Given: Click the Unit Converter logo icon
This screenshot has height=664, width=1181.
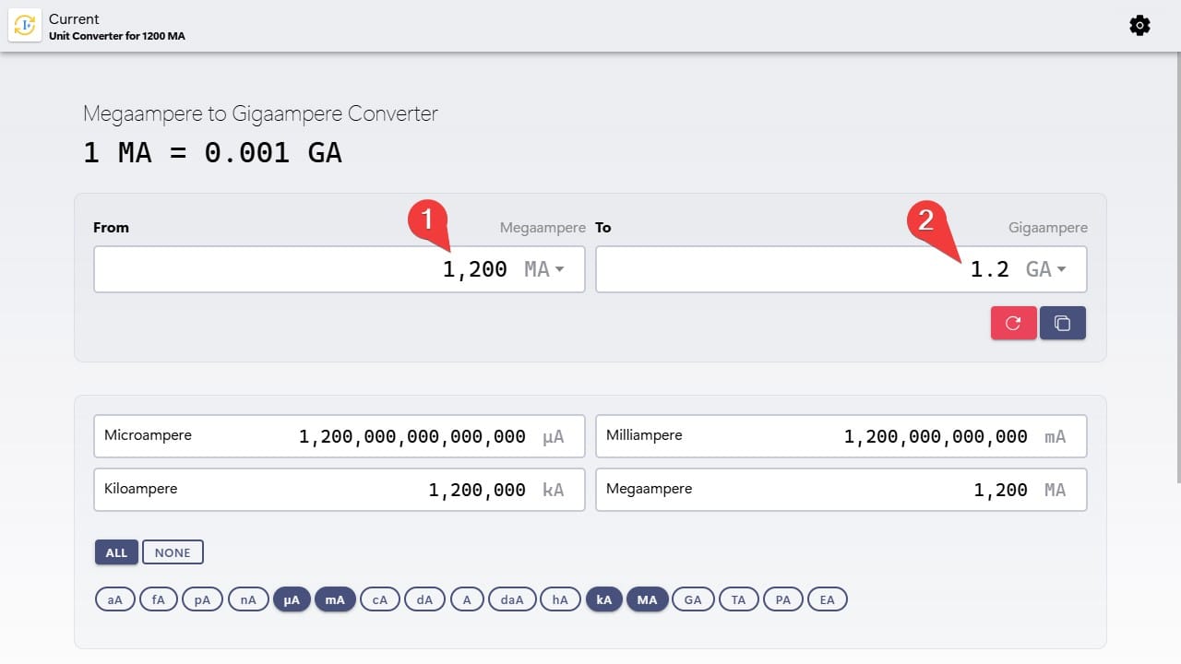Looking at the screenshot, I should pyautogui.click(x=24, y=25).
